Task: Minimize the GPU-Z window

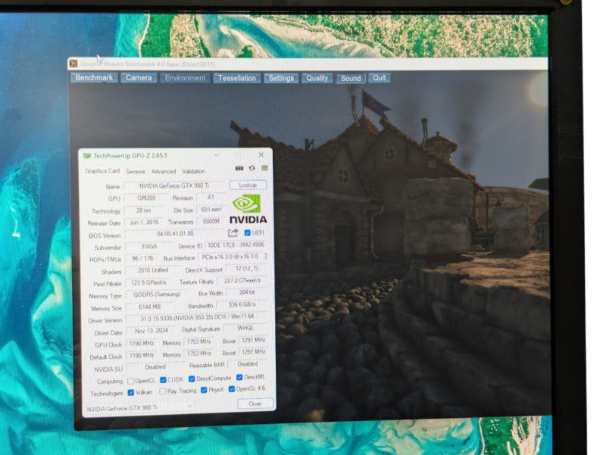Action: 217,155
